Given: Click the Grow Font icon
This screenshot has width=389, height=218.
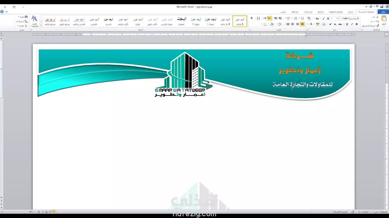Looking at the screenshot, I should coord(328,18).
